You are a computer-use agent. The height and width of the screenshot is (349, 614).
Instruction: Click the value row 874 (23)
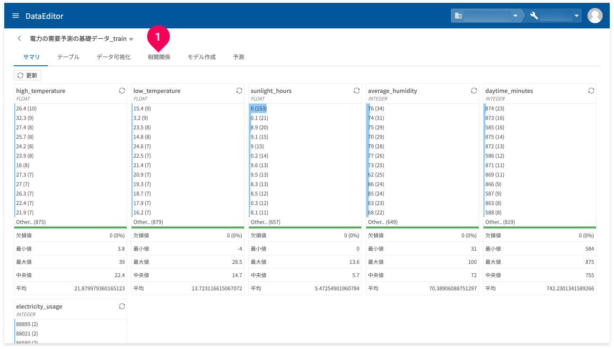(x=540, y=108)
